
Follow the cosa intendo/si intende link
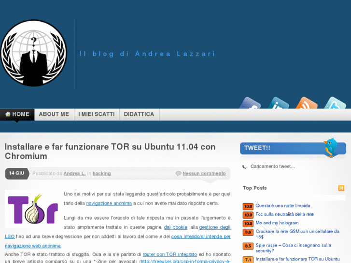tap(201, 236)
